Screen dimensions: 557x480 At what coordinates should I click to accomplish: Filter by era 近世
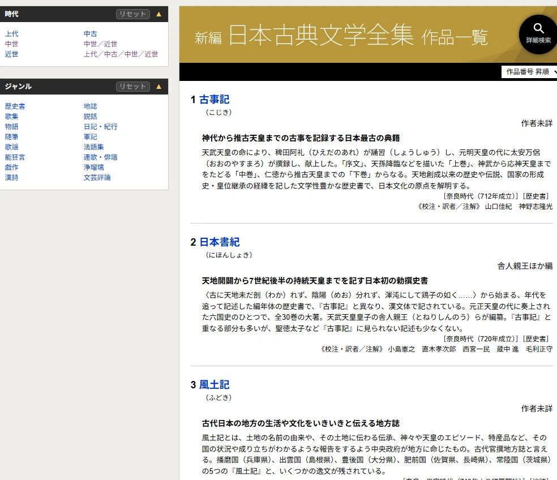[12, 54]
